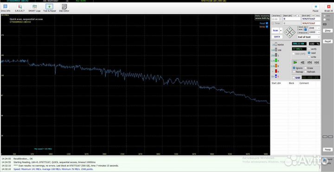This screenshot has height=172, width=334.
Task: Click the diamond's left arrow
Action: click(x=287, y=32)
